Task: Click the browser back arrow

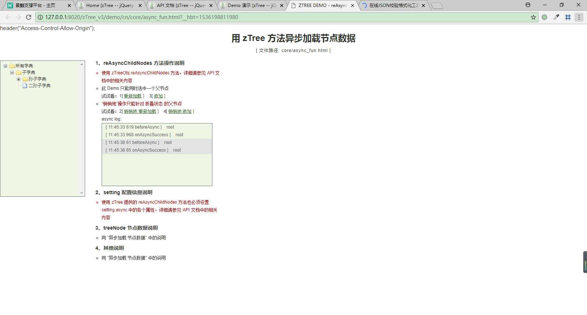Action: pyautogui.click(x=8, y=17)
